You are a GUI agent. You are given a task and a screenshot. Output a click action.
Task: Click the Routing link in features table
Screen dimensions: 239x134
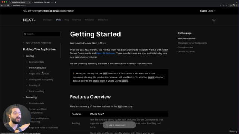point(75,123)
